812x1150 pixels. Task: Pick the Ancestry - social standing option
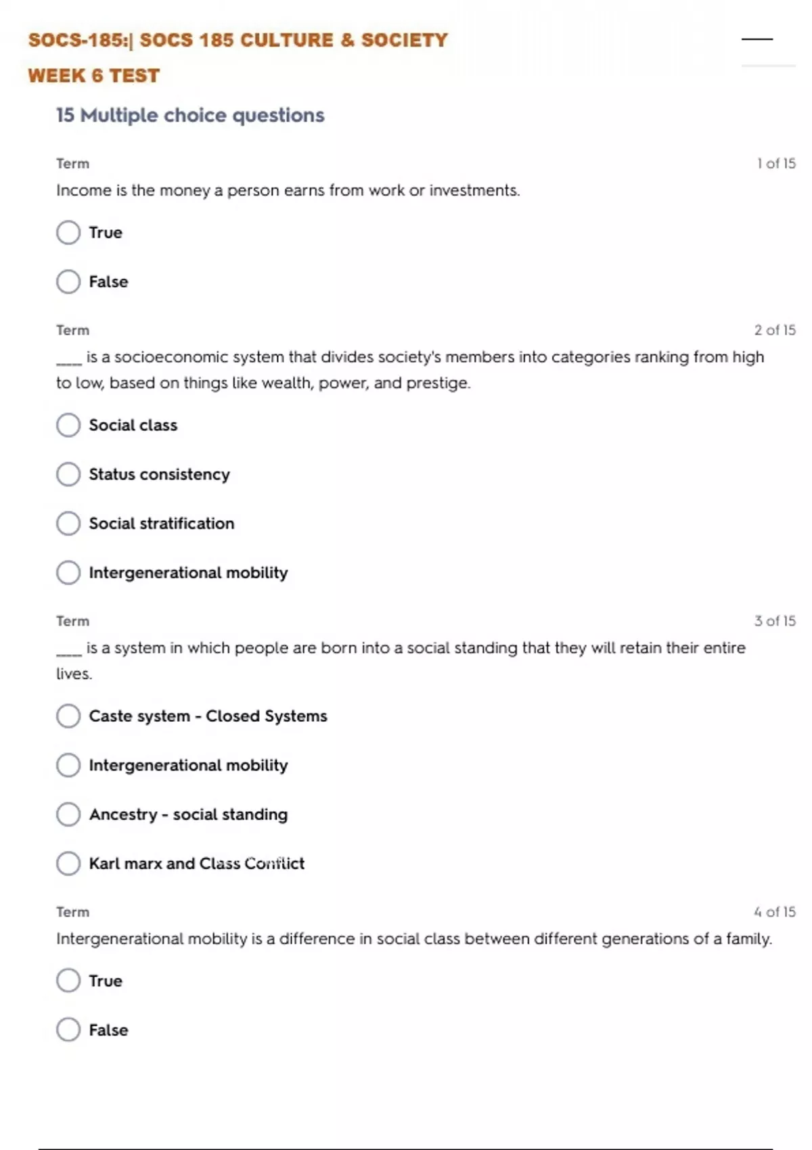[x=68, y=814]
